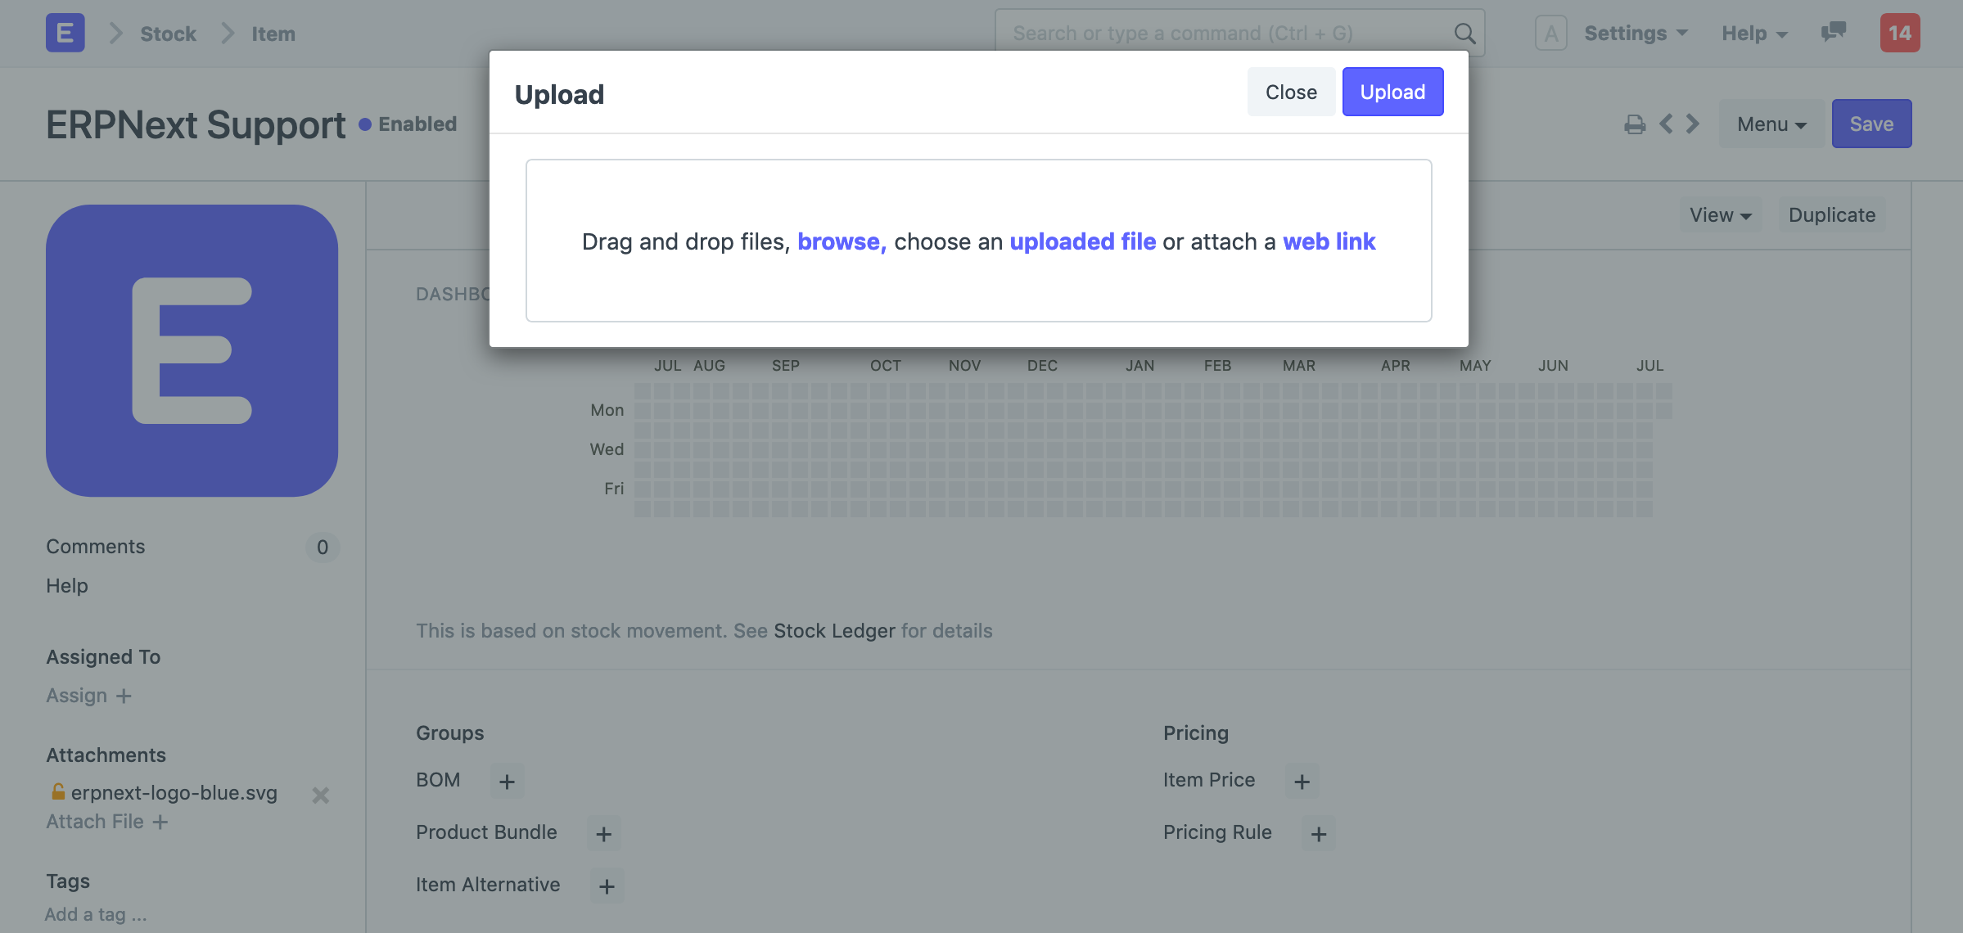Click the print icon
Viewport: 1963px width, 933px height.
pyautogui.click(x=1634, y=124)
